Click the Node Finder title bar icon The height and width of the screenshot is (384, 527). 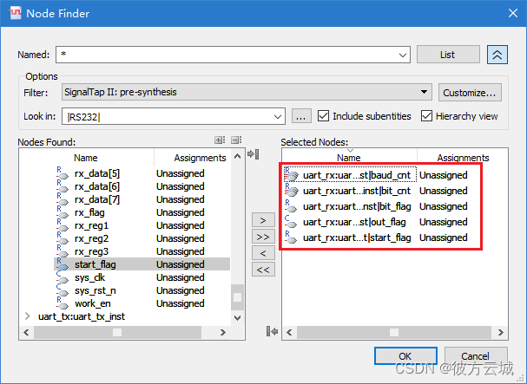pyautogui.click(x=15, y=13)
